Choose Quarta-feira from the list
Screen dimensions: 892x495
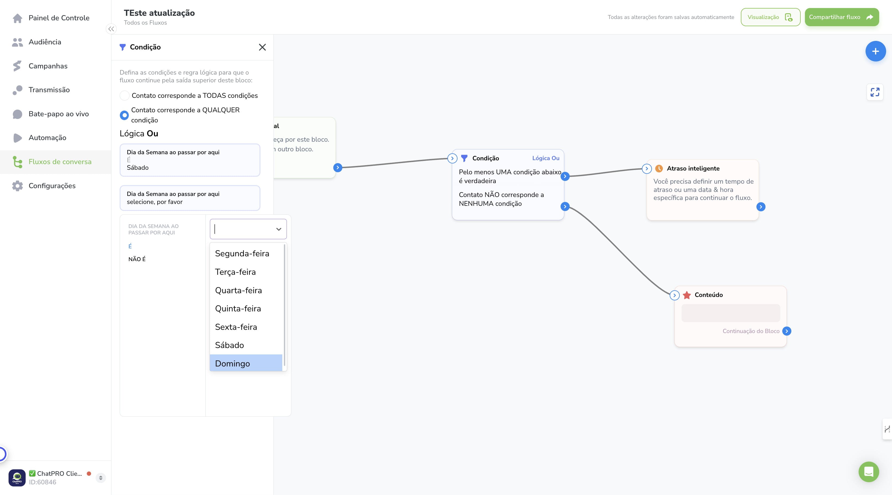pos(246,291)
